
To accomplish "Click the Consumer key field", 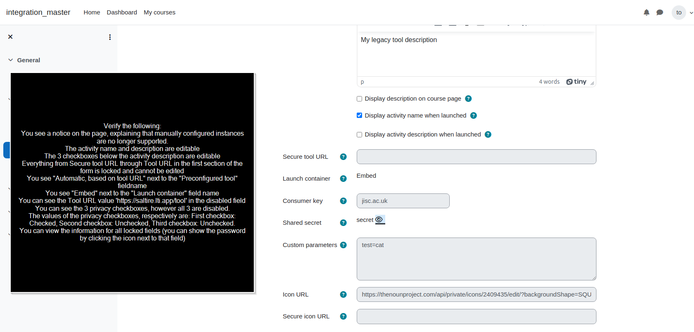I will (403, 201).
